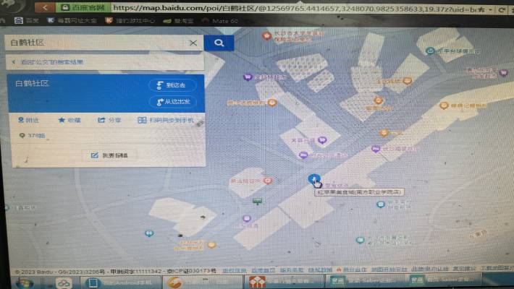Clear the search box with the X icon

coord(193,43)
